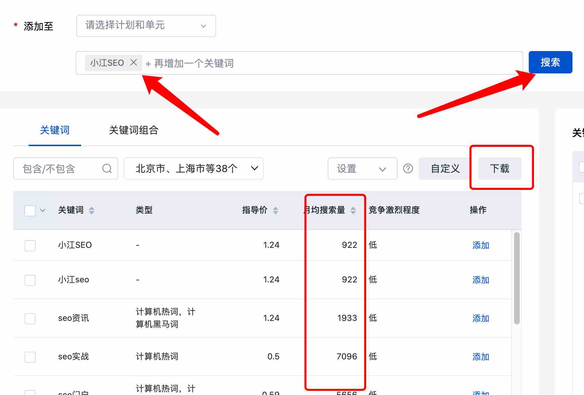Select the seo资讯 row checkbox
Viewport: 584px width, 395px height.
[x=30, y=318]
